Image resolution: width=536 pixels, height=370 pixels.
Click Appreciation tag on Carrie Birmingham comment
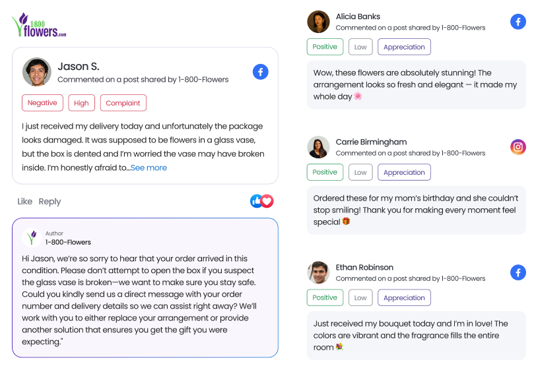coord(404,172)
